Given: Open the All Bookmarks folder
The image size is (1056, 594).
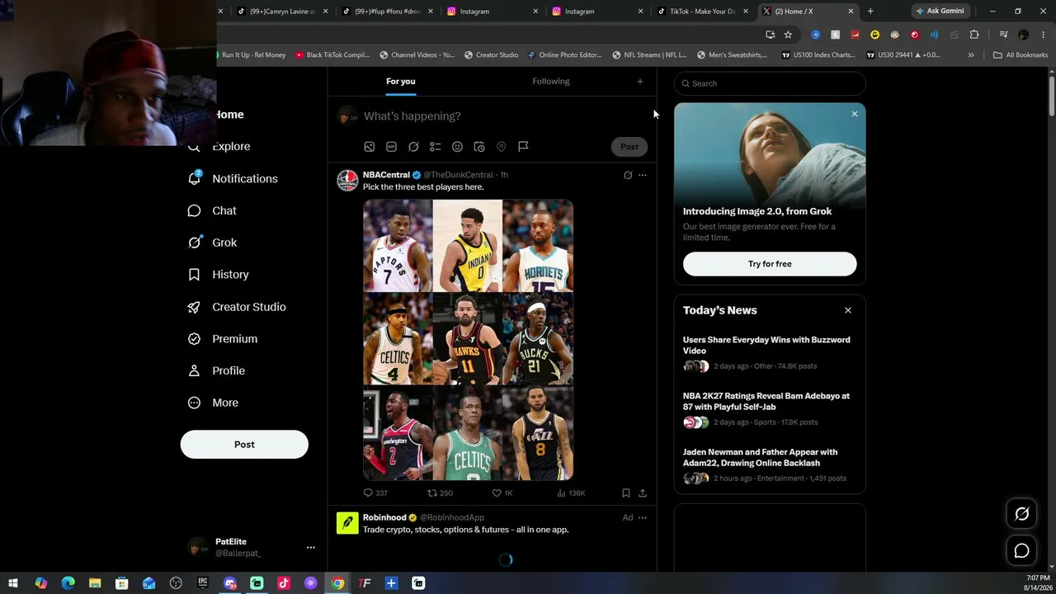Looking at the screenshot, I should pos(1021,55).
